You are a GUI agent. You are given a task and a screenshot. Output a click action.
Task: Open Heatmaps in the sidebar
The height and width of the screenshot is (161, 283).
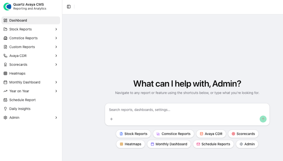[x=31, y=74]
